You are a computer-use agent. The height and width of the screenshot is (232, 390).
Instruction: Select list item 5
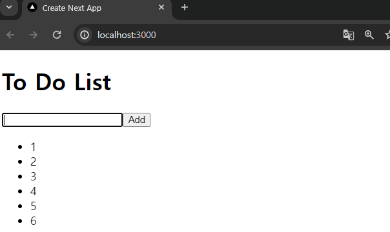click(x=34, y=206)
